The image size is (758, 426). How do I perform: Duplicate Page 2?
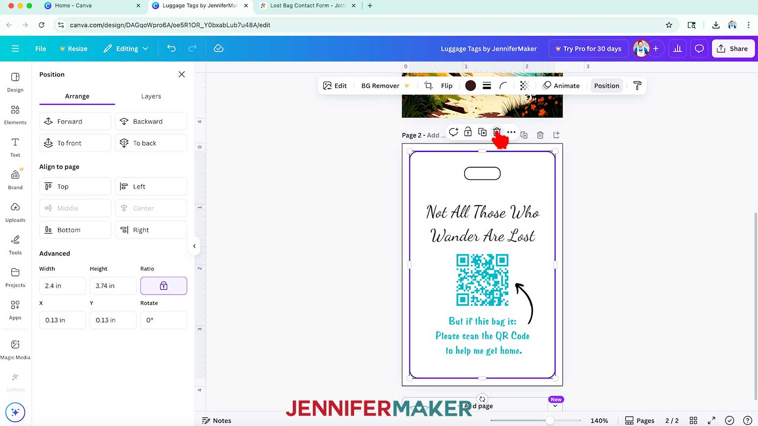coord(524,135)
